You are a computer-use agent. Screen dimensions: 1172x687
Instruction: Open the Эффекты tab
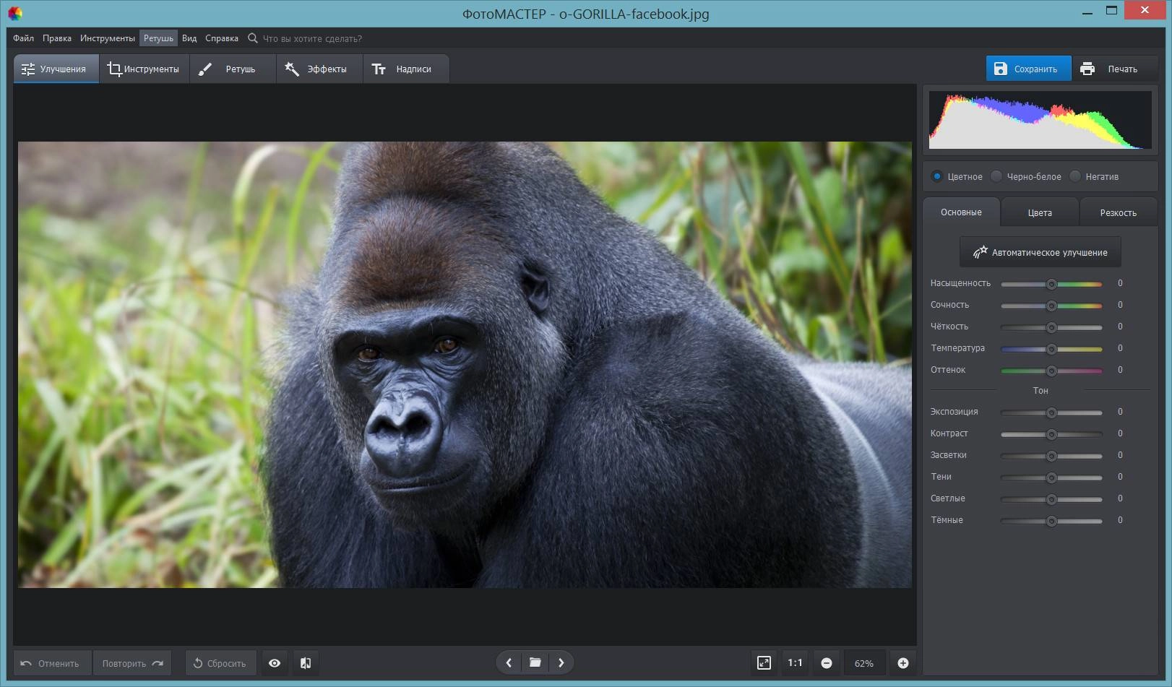pyautogui.click(x=319, y=69)
